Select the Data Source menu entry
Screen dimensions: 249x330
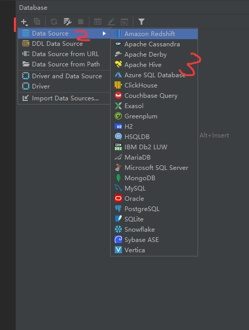click(x=64, y=33)
